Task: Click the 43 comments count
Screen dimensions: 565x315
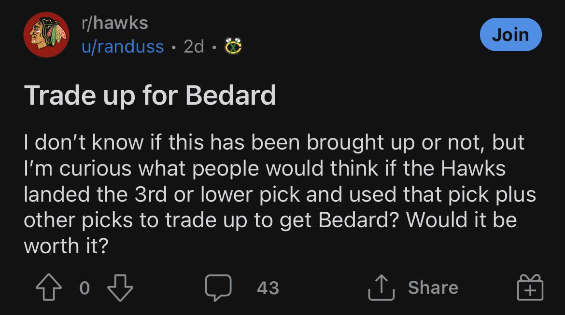Action: 268,288
